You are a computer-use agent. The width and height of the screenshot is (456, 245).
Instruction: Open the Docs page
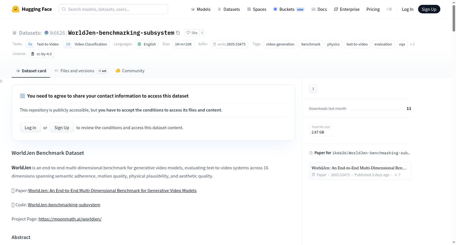tap(319, 9)
